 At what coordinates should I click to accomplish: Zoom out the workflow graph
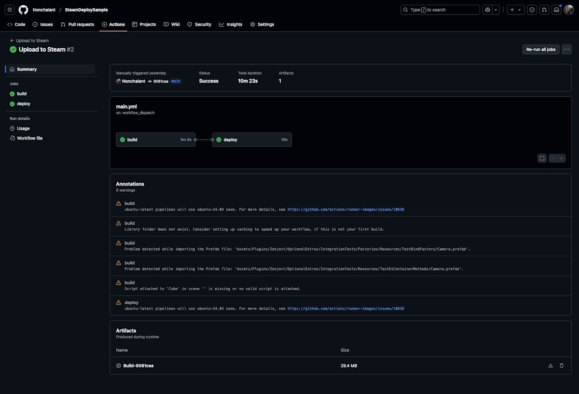pos(553,158)
